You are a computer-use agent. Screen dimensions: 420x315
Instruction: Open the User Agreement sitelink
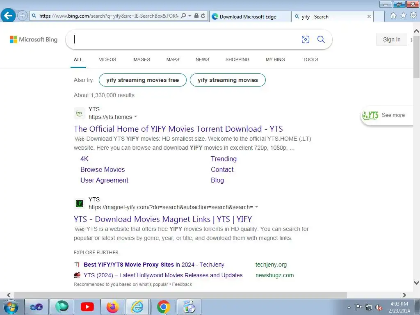[x=104, y=180]
